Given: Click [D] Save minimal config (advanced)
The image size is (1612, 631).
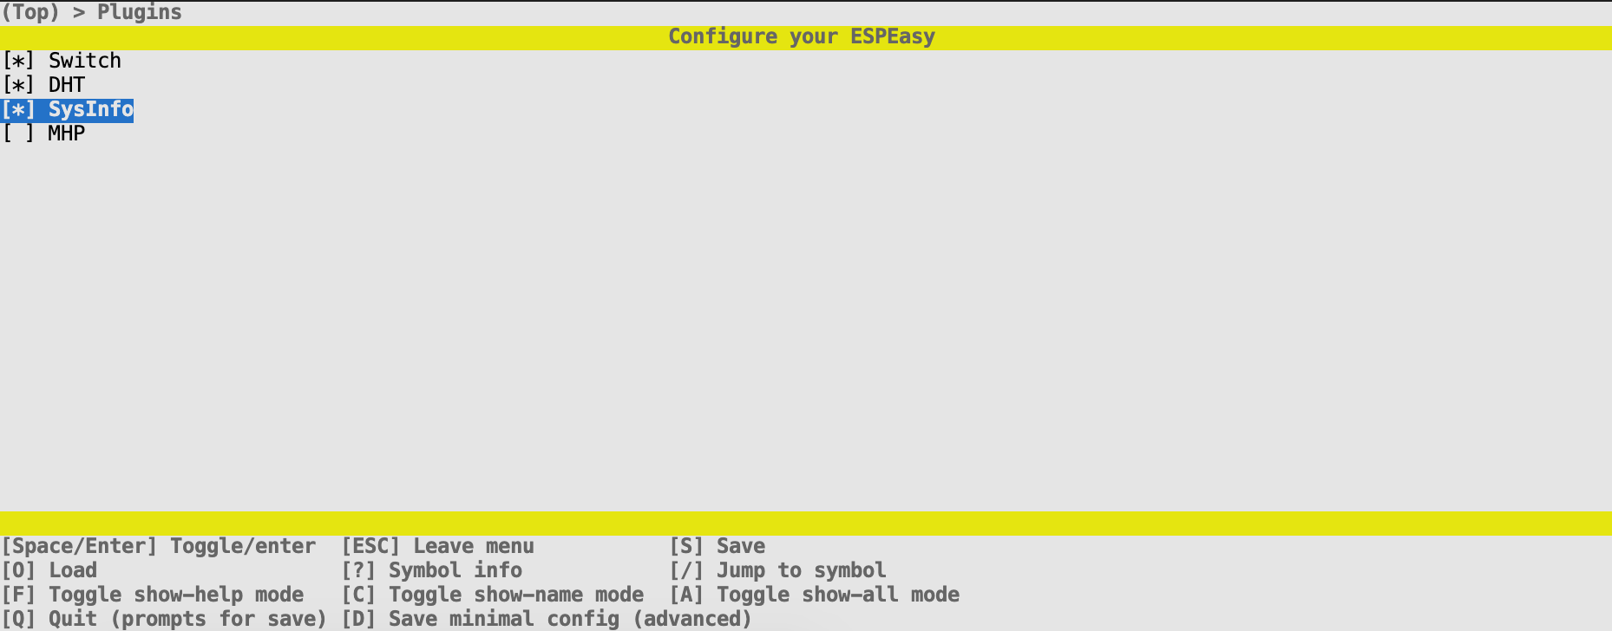Looking at the screenshot, I should coord(547,619).
